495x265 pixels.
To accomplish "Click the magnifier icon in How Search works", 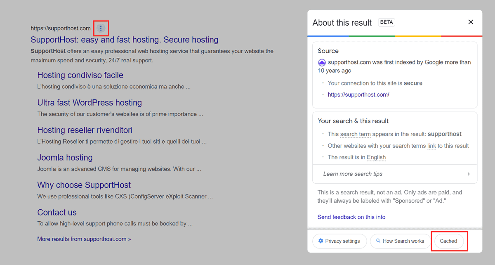I will [x=378, y=241].
